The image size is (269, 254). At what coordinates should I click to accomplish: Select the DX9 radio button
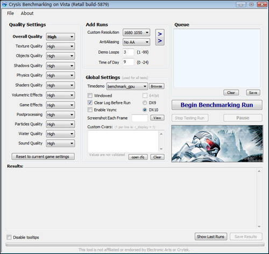[x=145, y=103]
